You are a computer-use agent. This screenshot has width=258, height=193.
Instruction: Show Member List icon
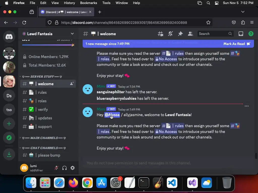tap(190, 34)
